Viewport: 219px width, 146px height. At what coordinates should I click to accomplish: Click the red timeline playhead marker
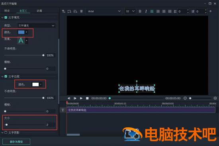click(67, 103)
